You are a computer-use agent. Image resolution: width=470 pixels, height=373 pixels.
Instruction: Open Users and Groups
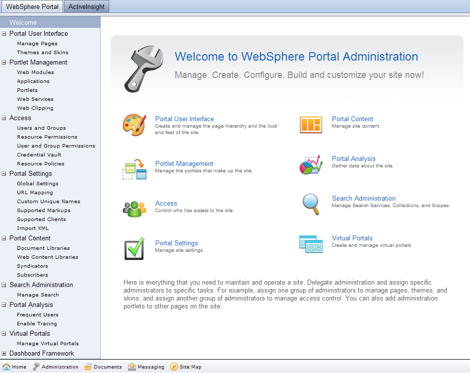41,128
